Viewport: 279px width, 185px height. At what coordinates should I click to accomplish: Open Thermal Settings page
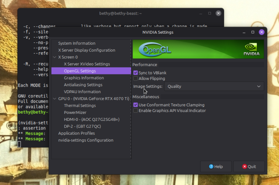coord(80,106)
